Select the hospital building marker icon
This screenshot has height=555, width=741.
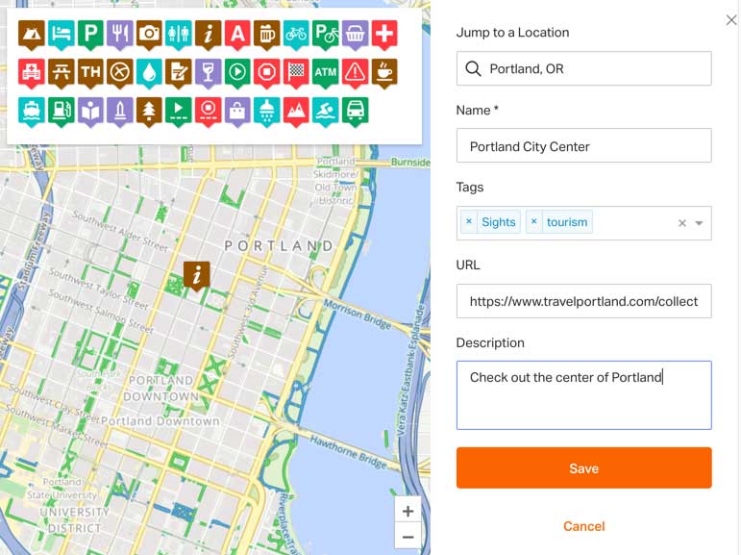[x=32, y=73]
